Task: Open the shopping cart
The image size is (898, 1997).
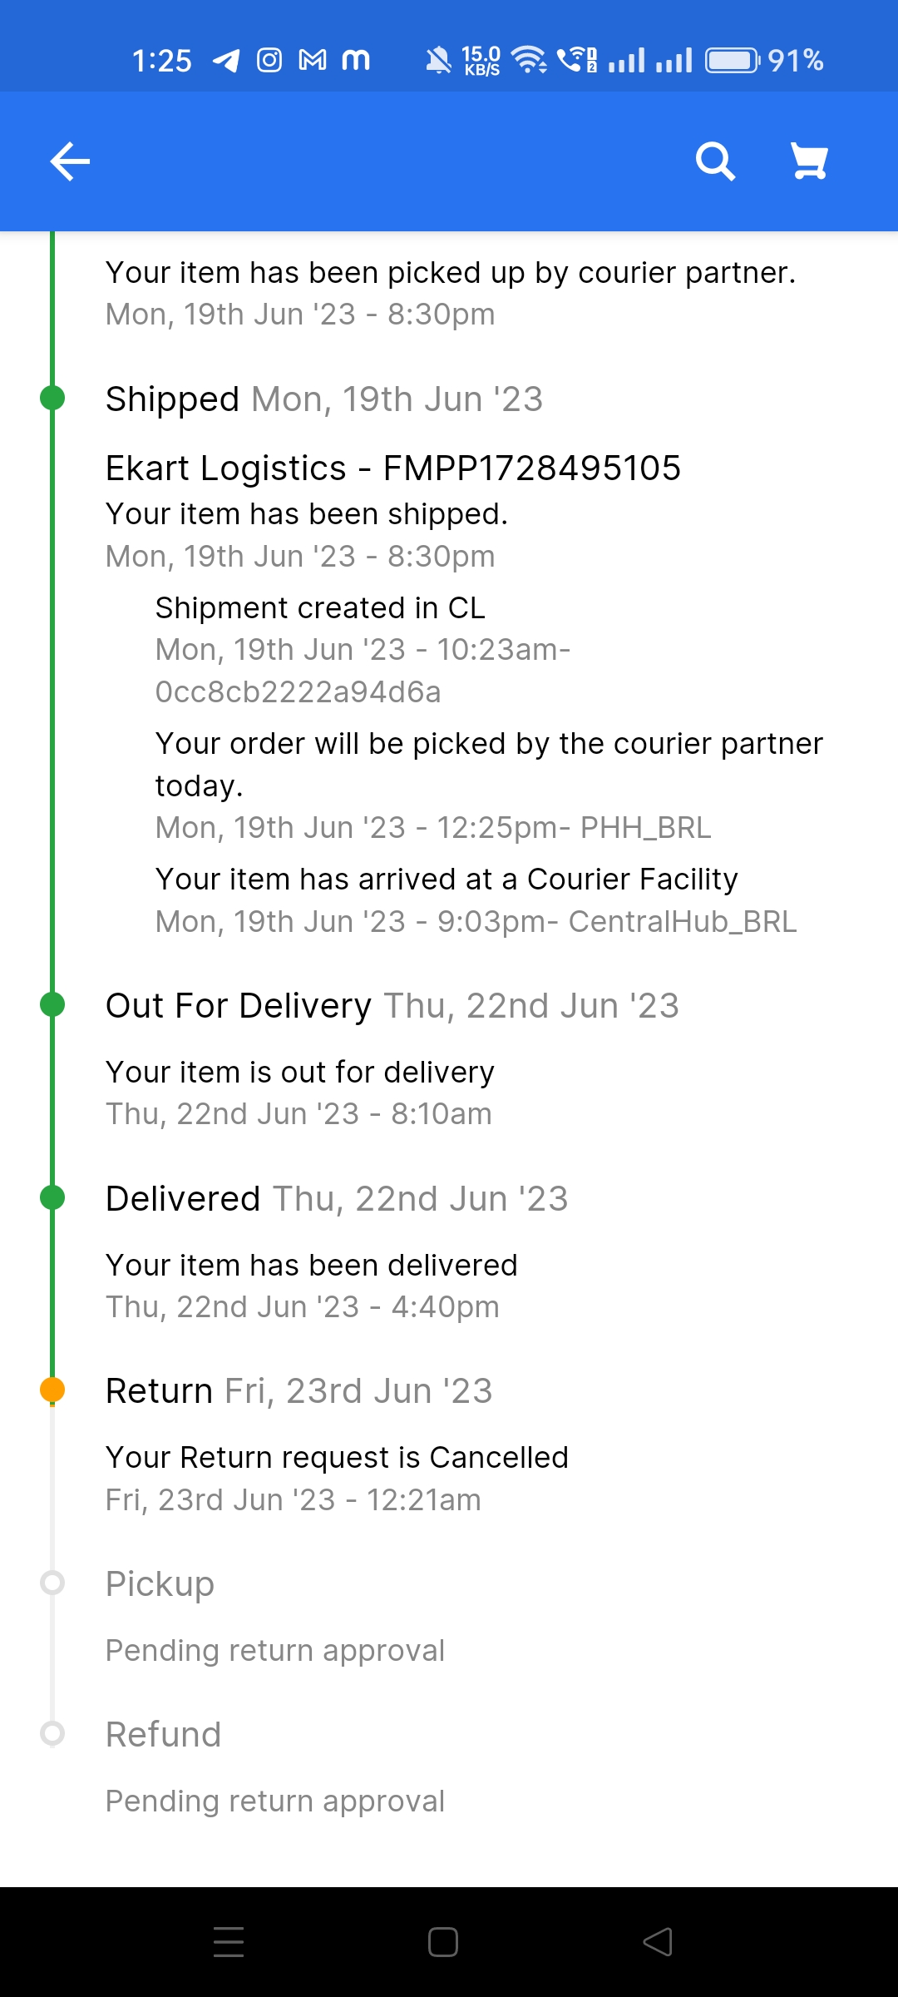Action: coord(809,161)
